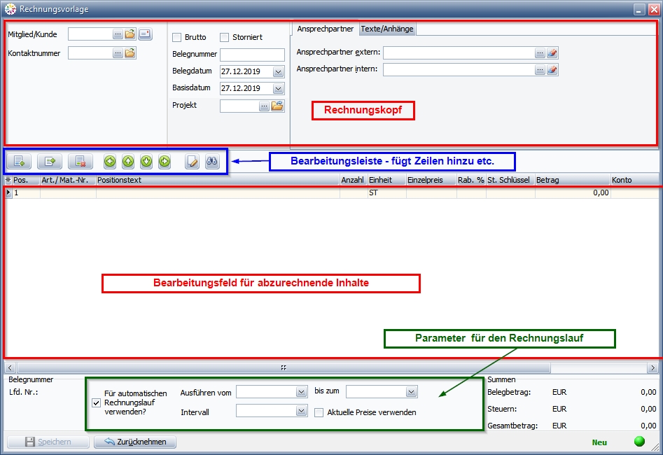This screenshot has height=455, width=663.
Task: Open Kontaktnummer lookup ellipsis button
Action: point(118,53)
